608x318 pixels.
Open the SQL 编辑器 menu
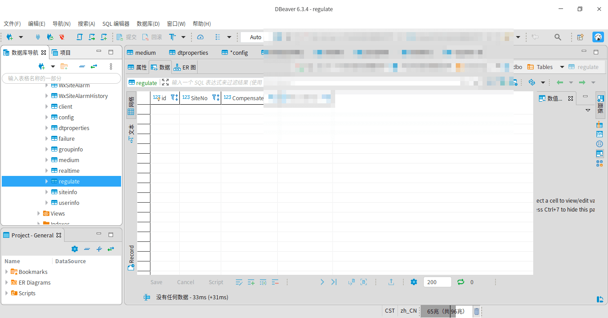[x=116, y=24]
